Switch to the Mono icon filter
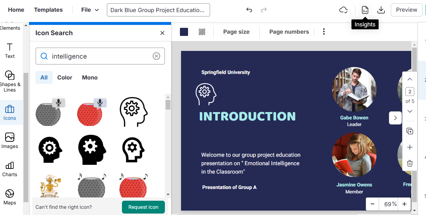The width and height of the screenshot is (426, 215). [90, 77]
